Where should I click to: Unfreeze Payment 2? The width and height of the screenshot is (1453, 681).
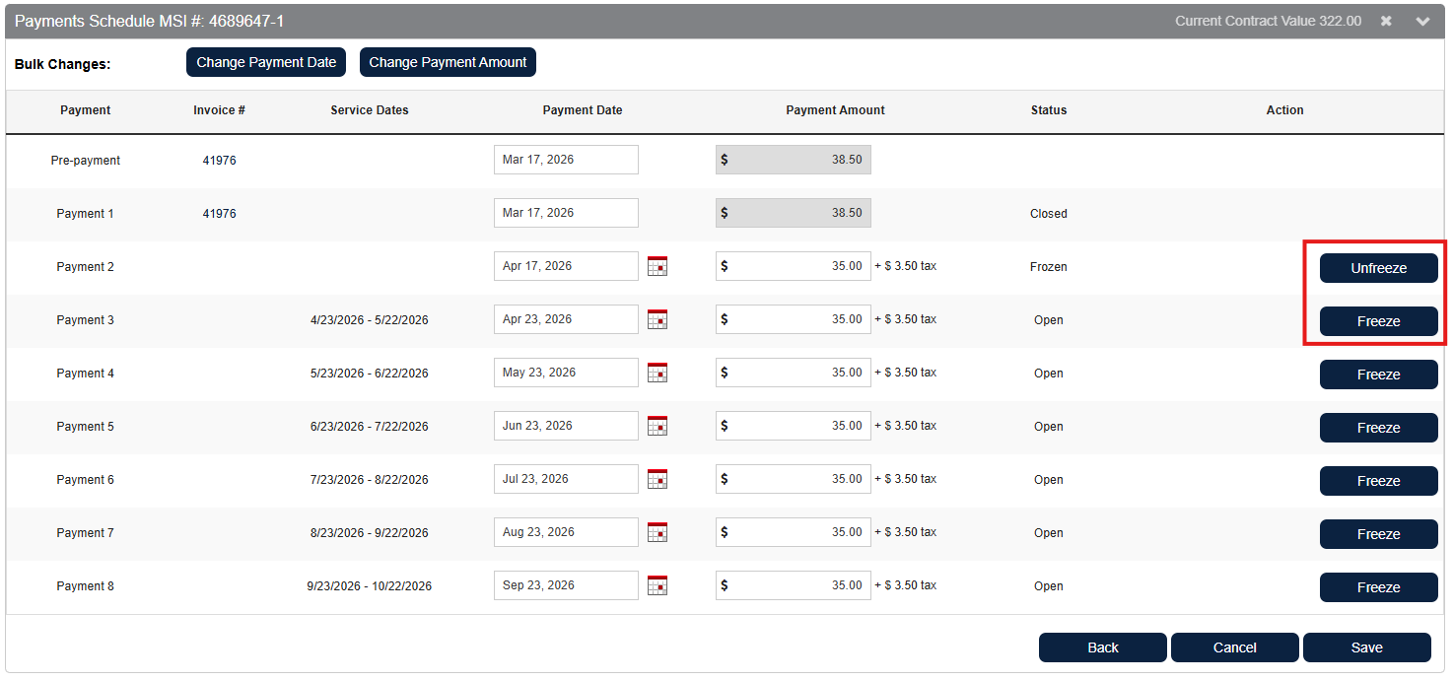click(x=1378, y=268)
